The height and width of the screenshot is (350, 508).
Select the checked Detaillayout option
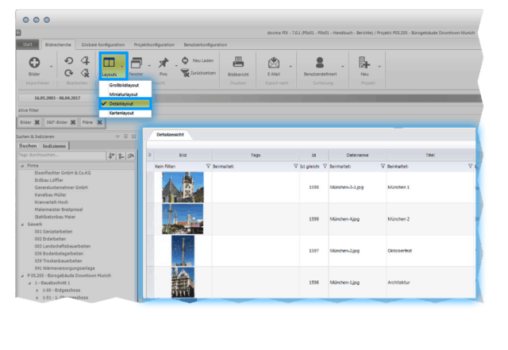coord(125,104)
